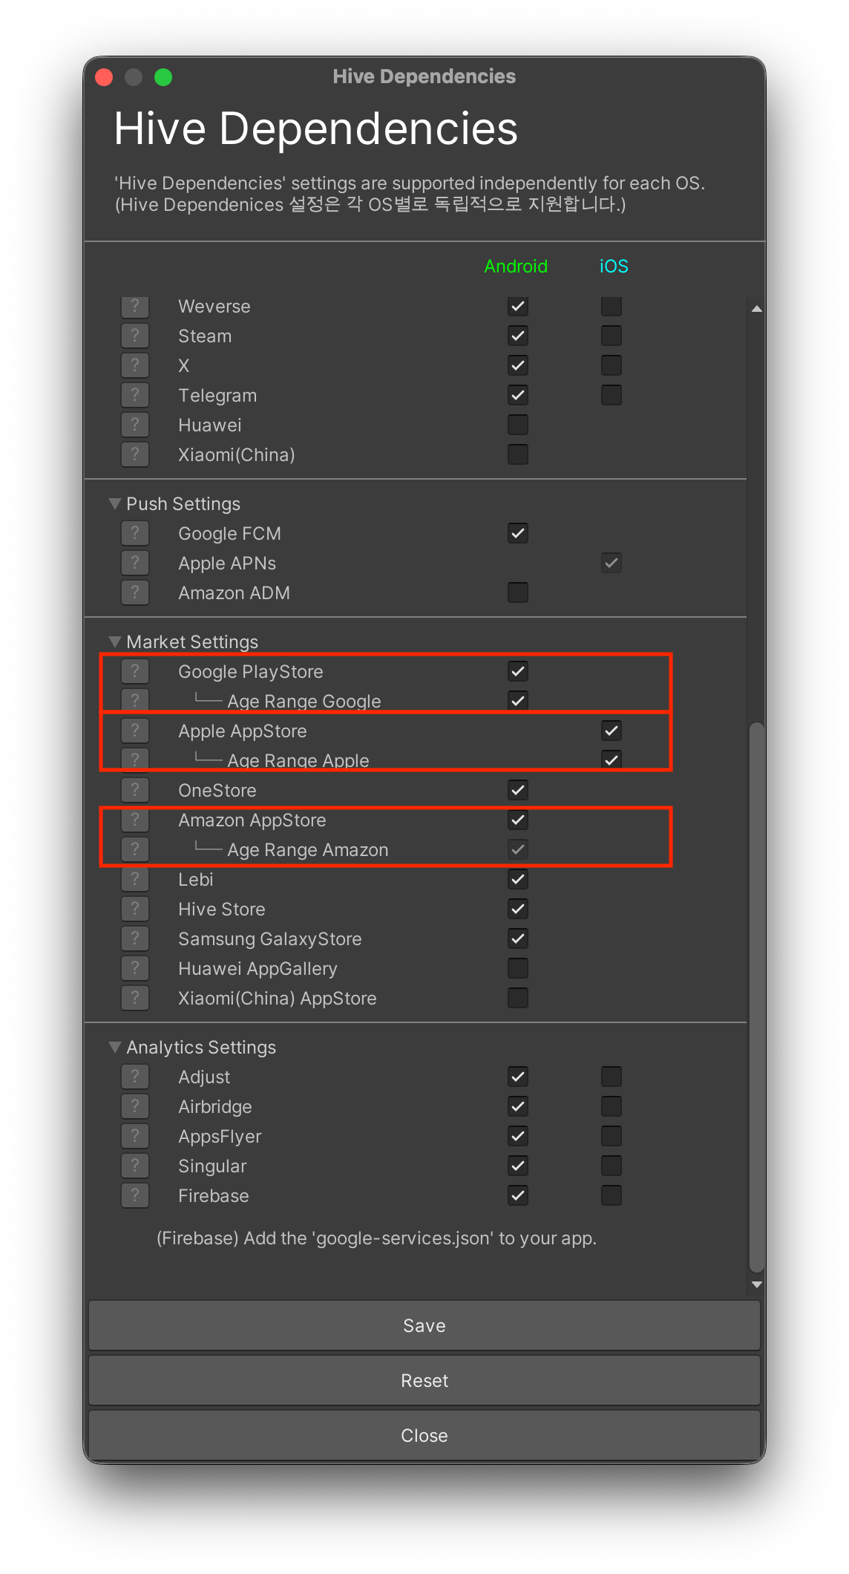Collapse the Push Settings section
Image resolution: width=849 pixels, height=1574 pixels.
(115, 503)
